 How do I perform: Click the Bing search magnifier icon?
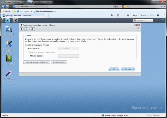click(x=162, y=7)
